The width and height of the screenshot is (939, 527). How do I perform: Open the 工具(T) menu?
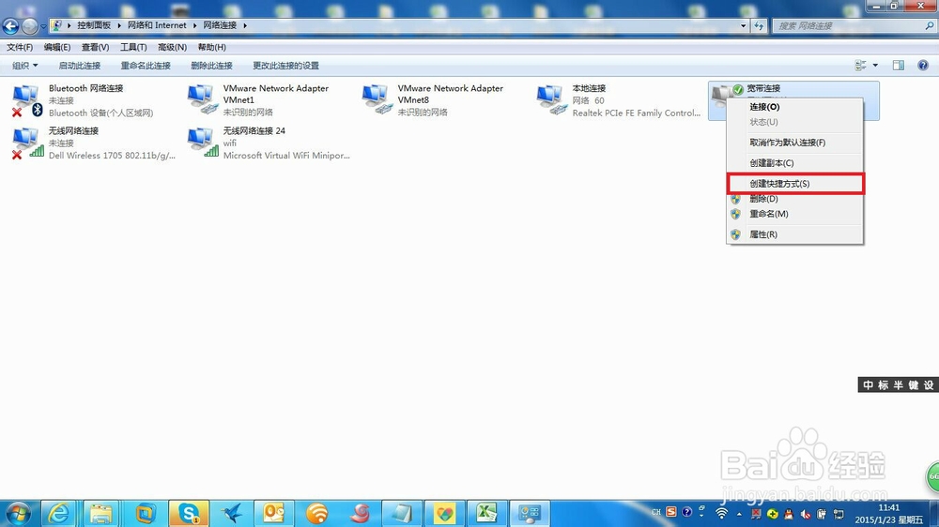(x=133, y=47)
